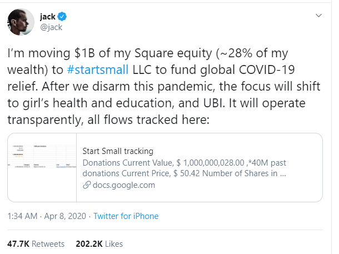Open the @jack handle link

click(51, 27)
